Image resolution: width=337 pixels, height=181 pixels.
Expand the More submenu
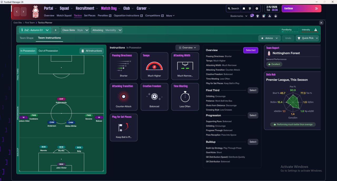[170, 16]
